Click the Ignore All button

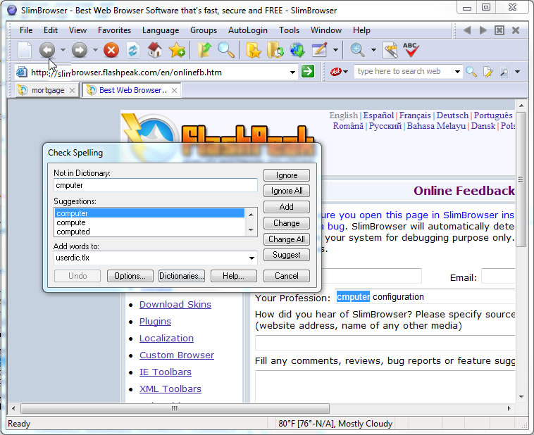287,191
